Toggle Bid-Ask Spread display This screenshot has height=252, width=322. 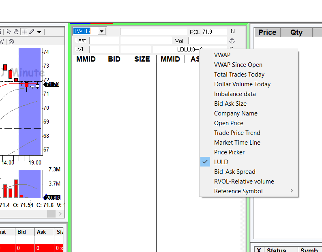(x=234, y=172)
